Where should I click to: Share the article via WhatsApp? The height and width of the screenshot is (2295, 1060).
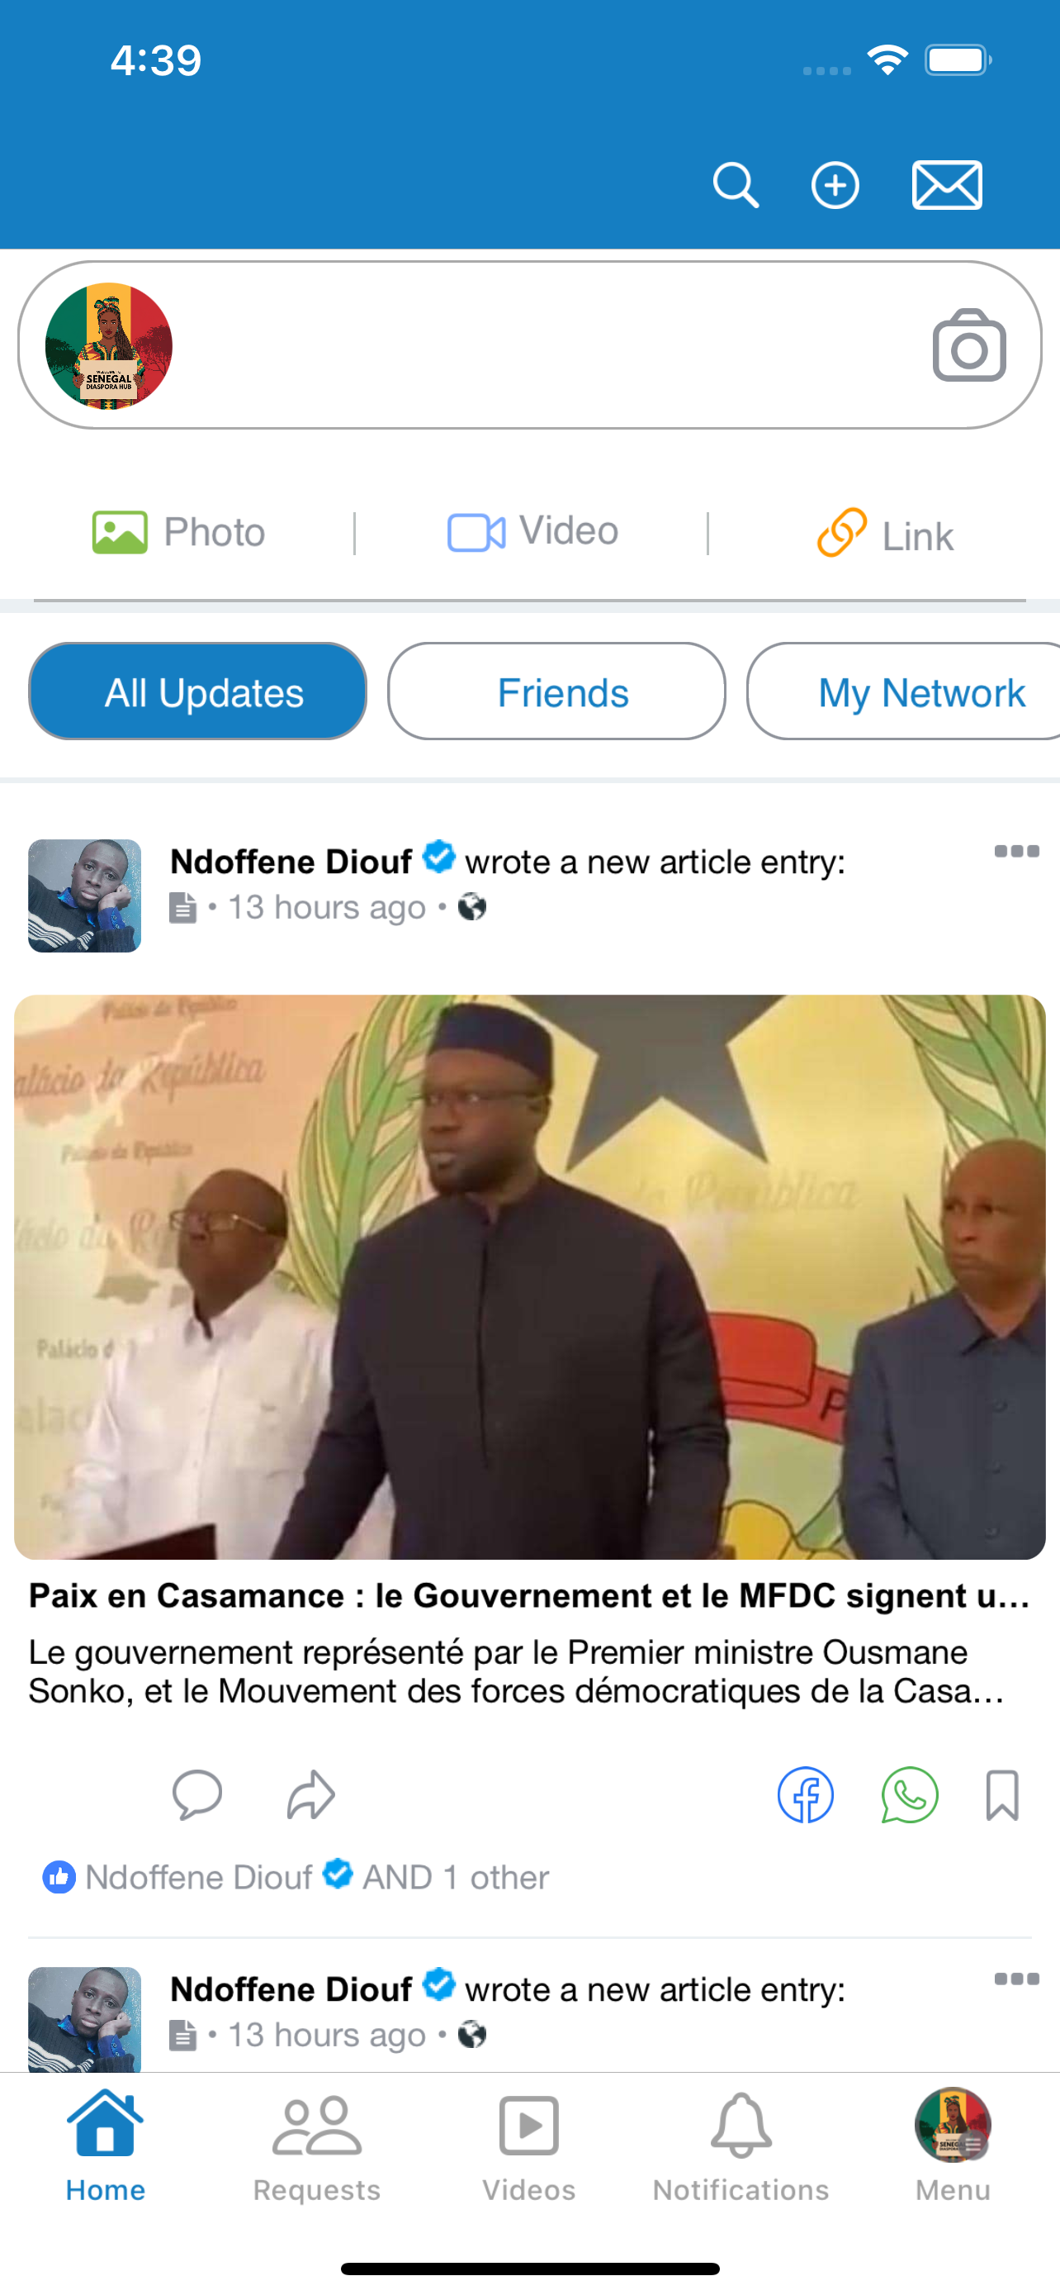(x=910, y=1794)
